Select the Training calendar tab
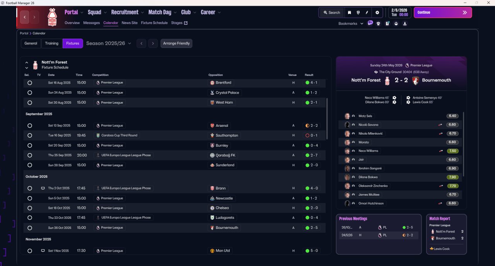This screenshot has height=266, width=495. click(x=52, y=43)
